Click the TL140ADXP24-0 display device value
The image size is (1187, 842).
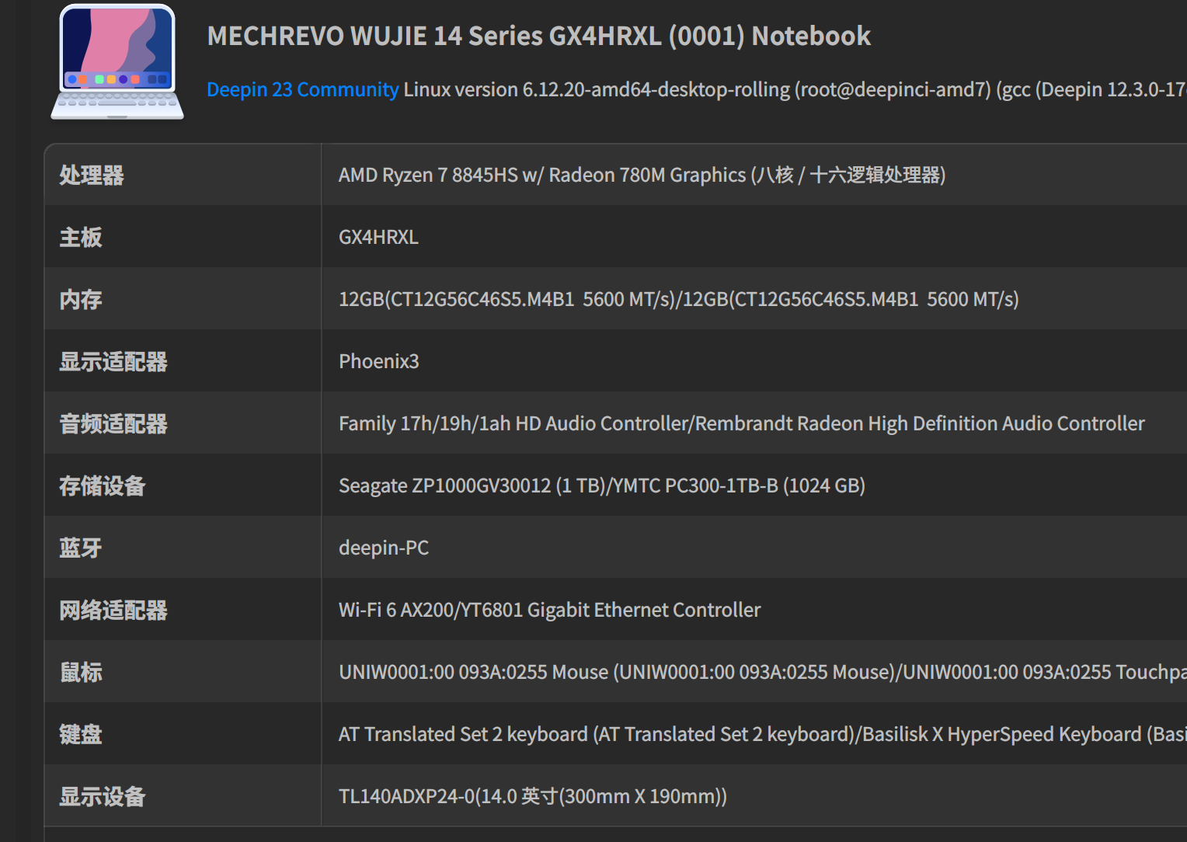click(x=532, y=796)
